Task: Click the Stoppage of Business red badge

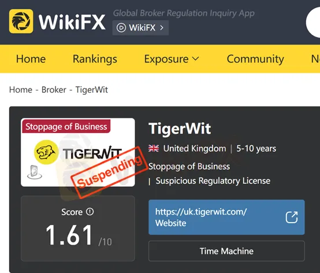Action: pyautogui.click(x=66, y=126)
